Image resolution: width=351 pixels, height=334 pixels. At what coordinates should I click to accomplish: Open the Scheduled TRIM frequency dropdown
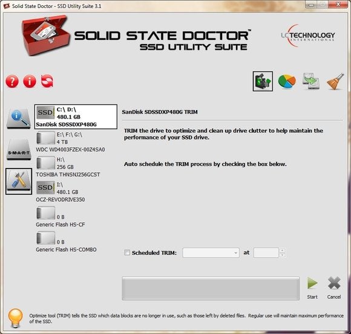tap(211, 252)
